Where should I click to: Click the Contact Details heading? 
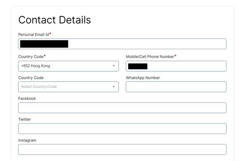[55, 20]
